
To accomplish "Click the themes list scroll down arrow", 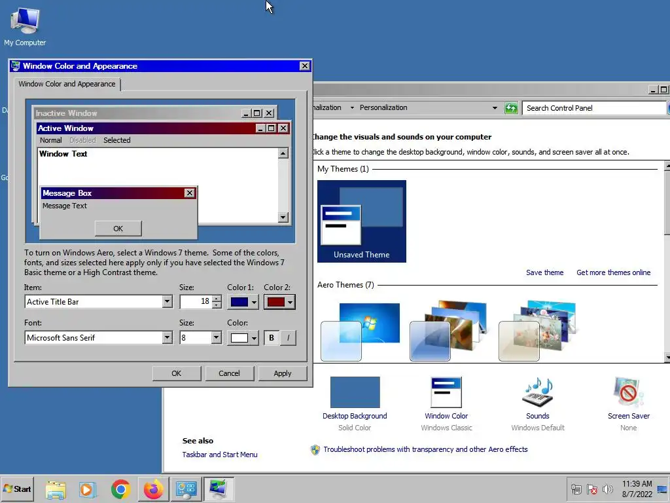I will tap(667, 357).
